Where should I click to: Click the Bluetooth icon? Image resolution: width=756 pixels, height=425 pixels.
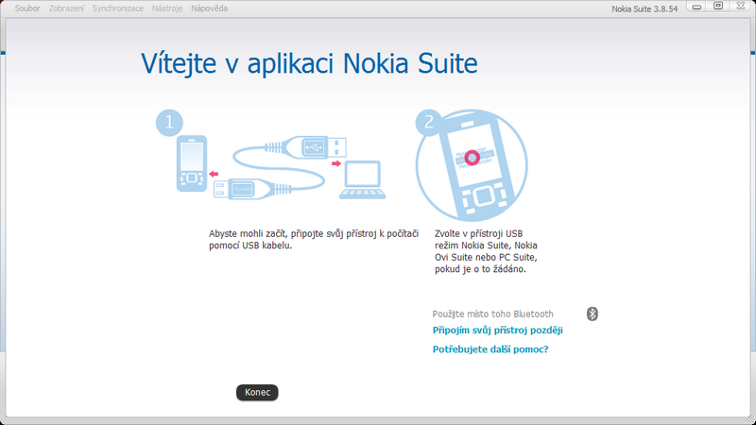pos(593,314)
